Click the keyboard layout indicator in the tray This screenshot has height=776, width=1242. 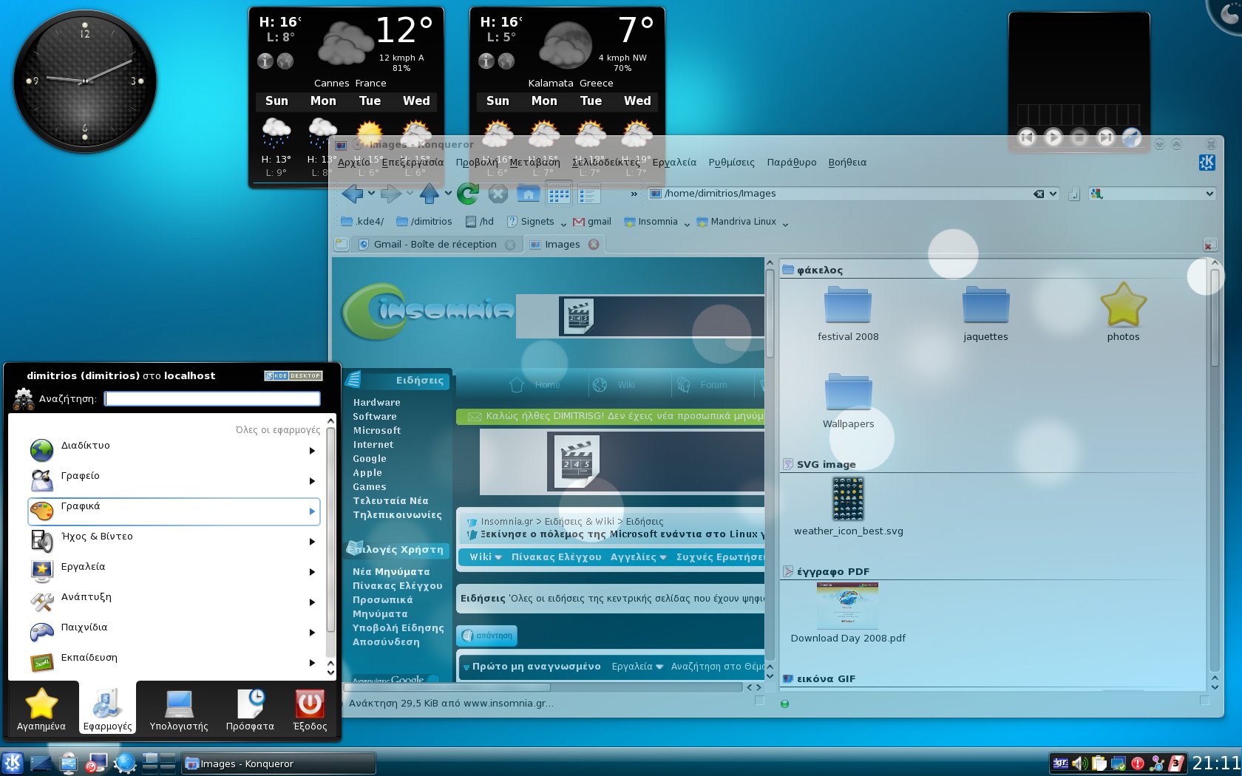(1061, 763)
